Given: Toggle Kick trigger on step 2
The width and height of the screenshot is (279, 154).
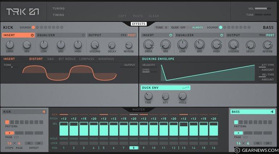Looking at the screenshot, I should coord(74,115).
